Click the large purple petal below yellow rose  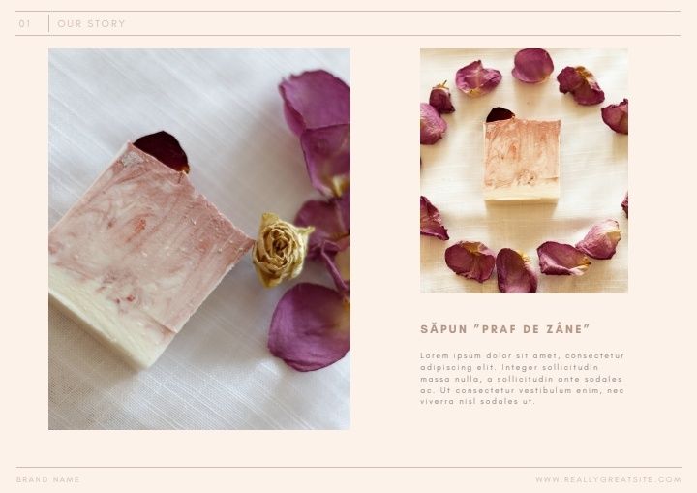pyautogui.click(x=310, y=327)
